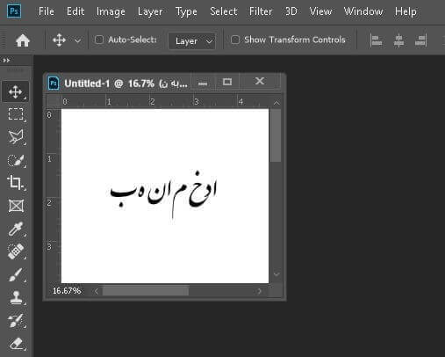445x357 pixels.
Task: Expand the toolbox with the double-arrow
Action: point(6,61)
